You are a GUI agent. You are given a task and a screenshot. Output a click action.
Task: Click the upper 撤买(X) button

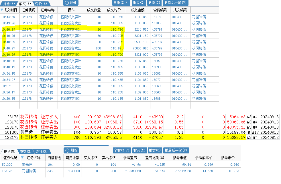[139, 3]
